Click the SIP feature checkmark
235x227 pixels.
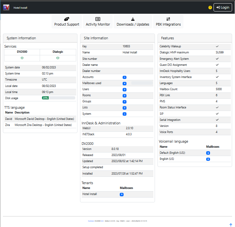click(217, 113)
